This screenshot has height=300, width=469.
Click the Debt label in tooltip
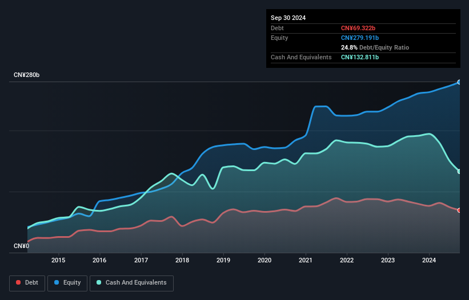[277, 28]
